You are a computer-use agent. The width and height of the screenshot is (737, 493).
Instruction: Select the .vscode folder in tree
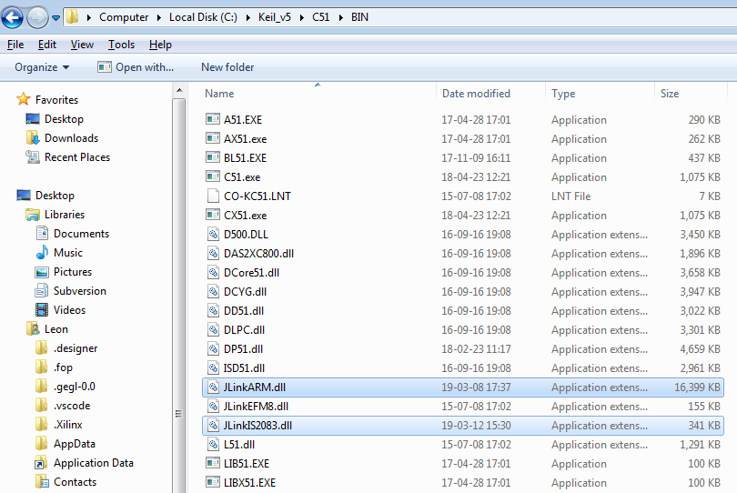point(71,406)
